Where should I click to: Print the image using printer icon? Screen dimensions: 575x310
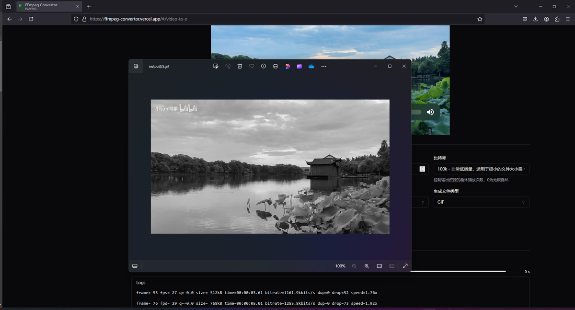pyautogui.click(x=276, y=66)
